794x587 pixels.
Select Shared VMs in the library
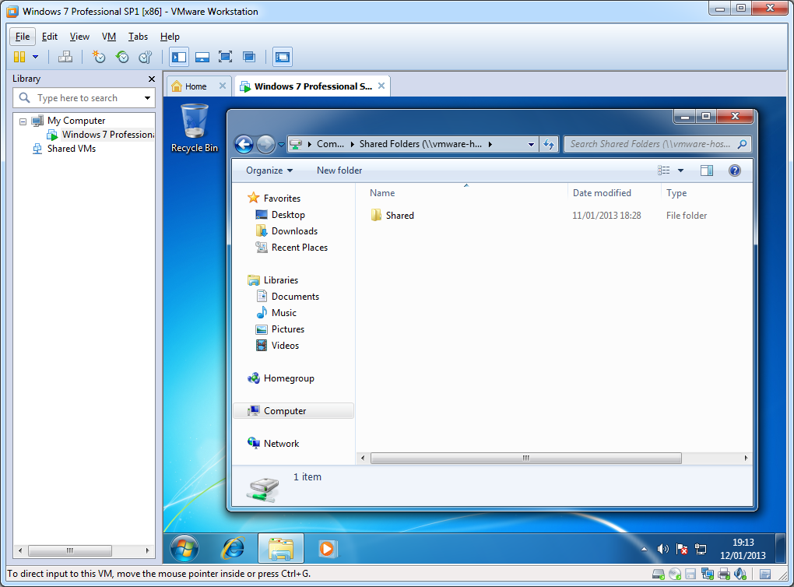pyautogui.click(x=71, y=149)
